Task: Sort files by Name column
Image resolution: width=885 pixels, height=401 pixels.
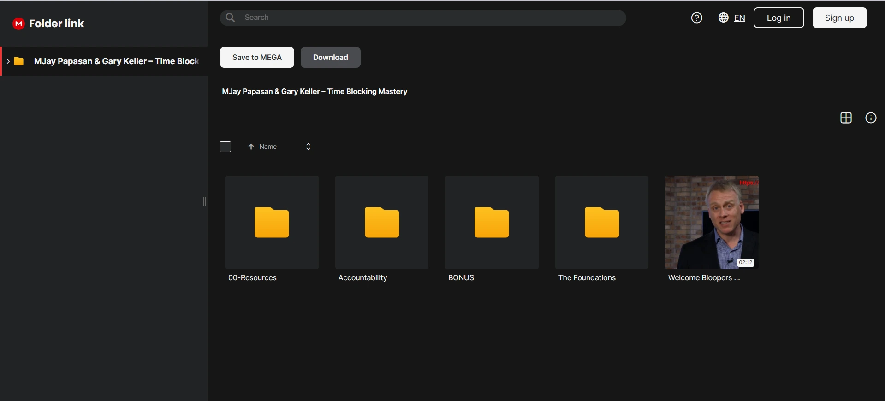Action: 268,147
